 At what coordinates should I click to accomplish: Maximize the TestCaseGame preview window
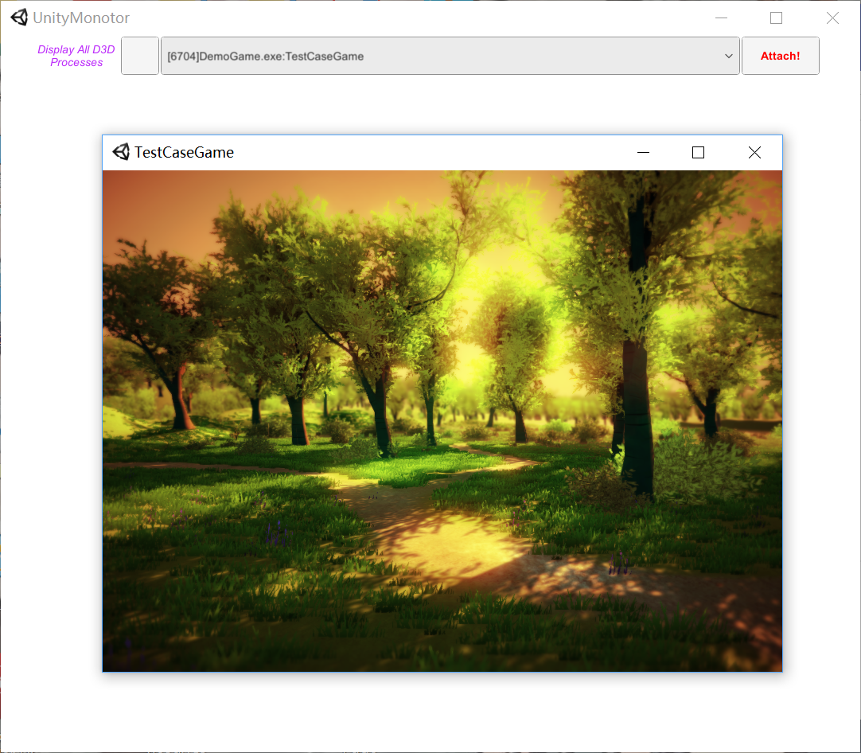click(x=698, y=153)
